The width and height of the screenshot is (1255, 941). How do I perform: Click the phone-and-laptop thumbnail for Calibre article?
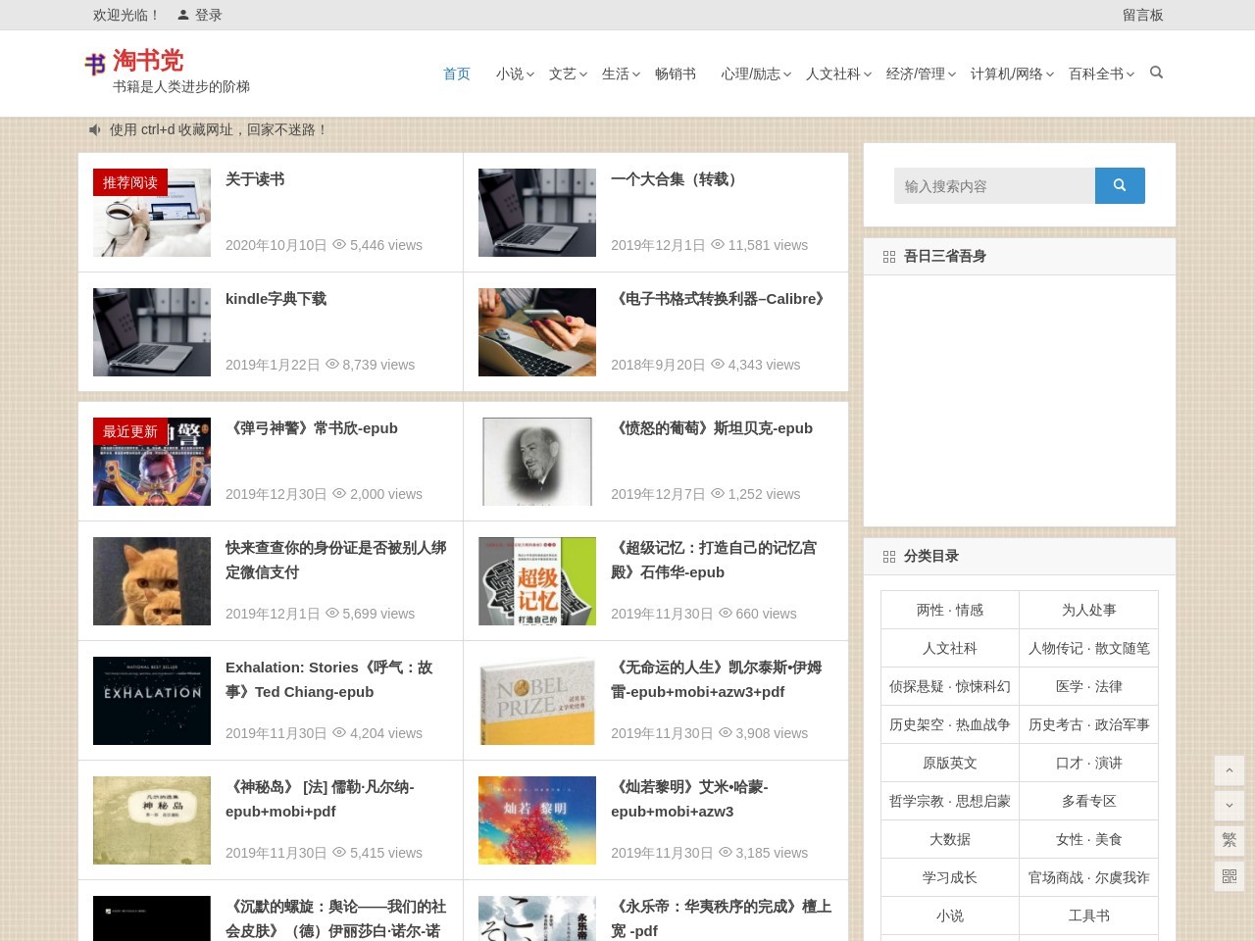tap(537, 332)
